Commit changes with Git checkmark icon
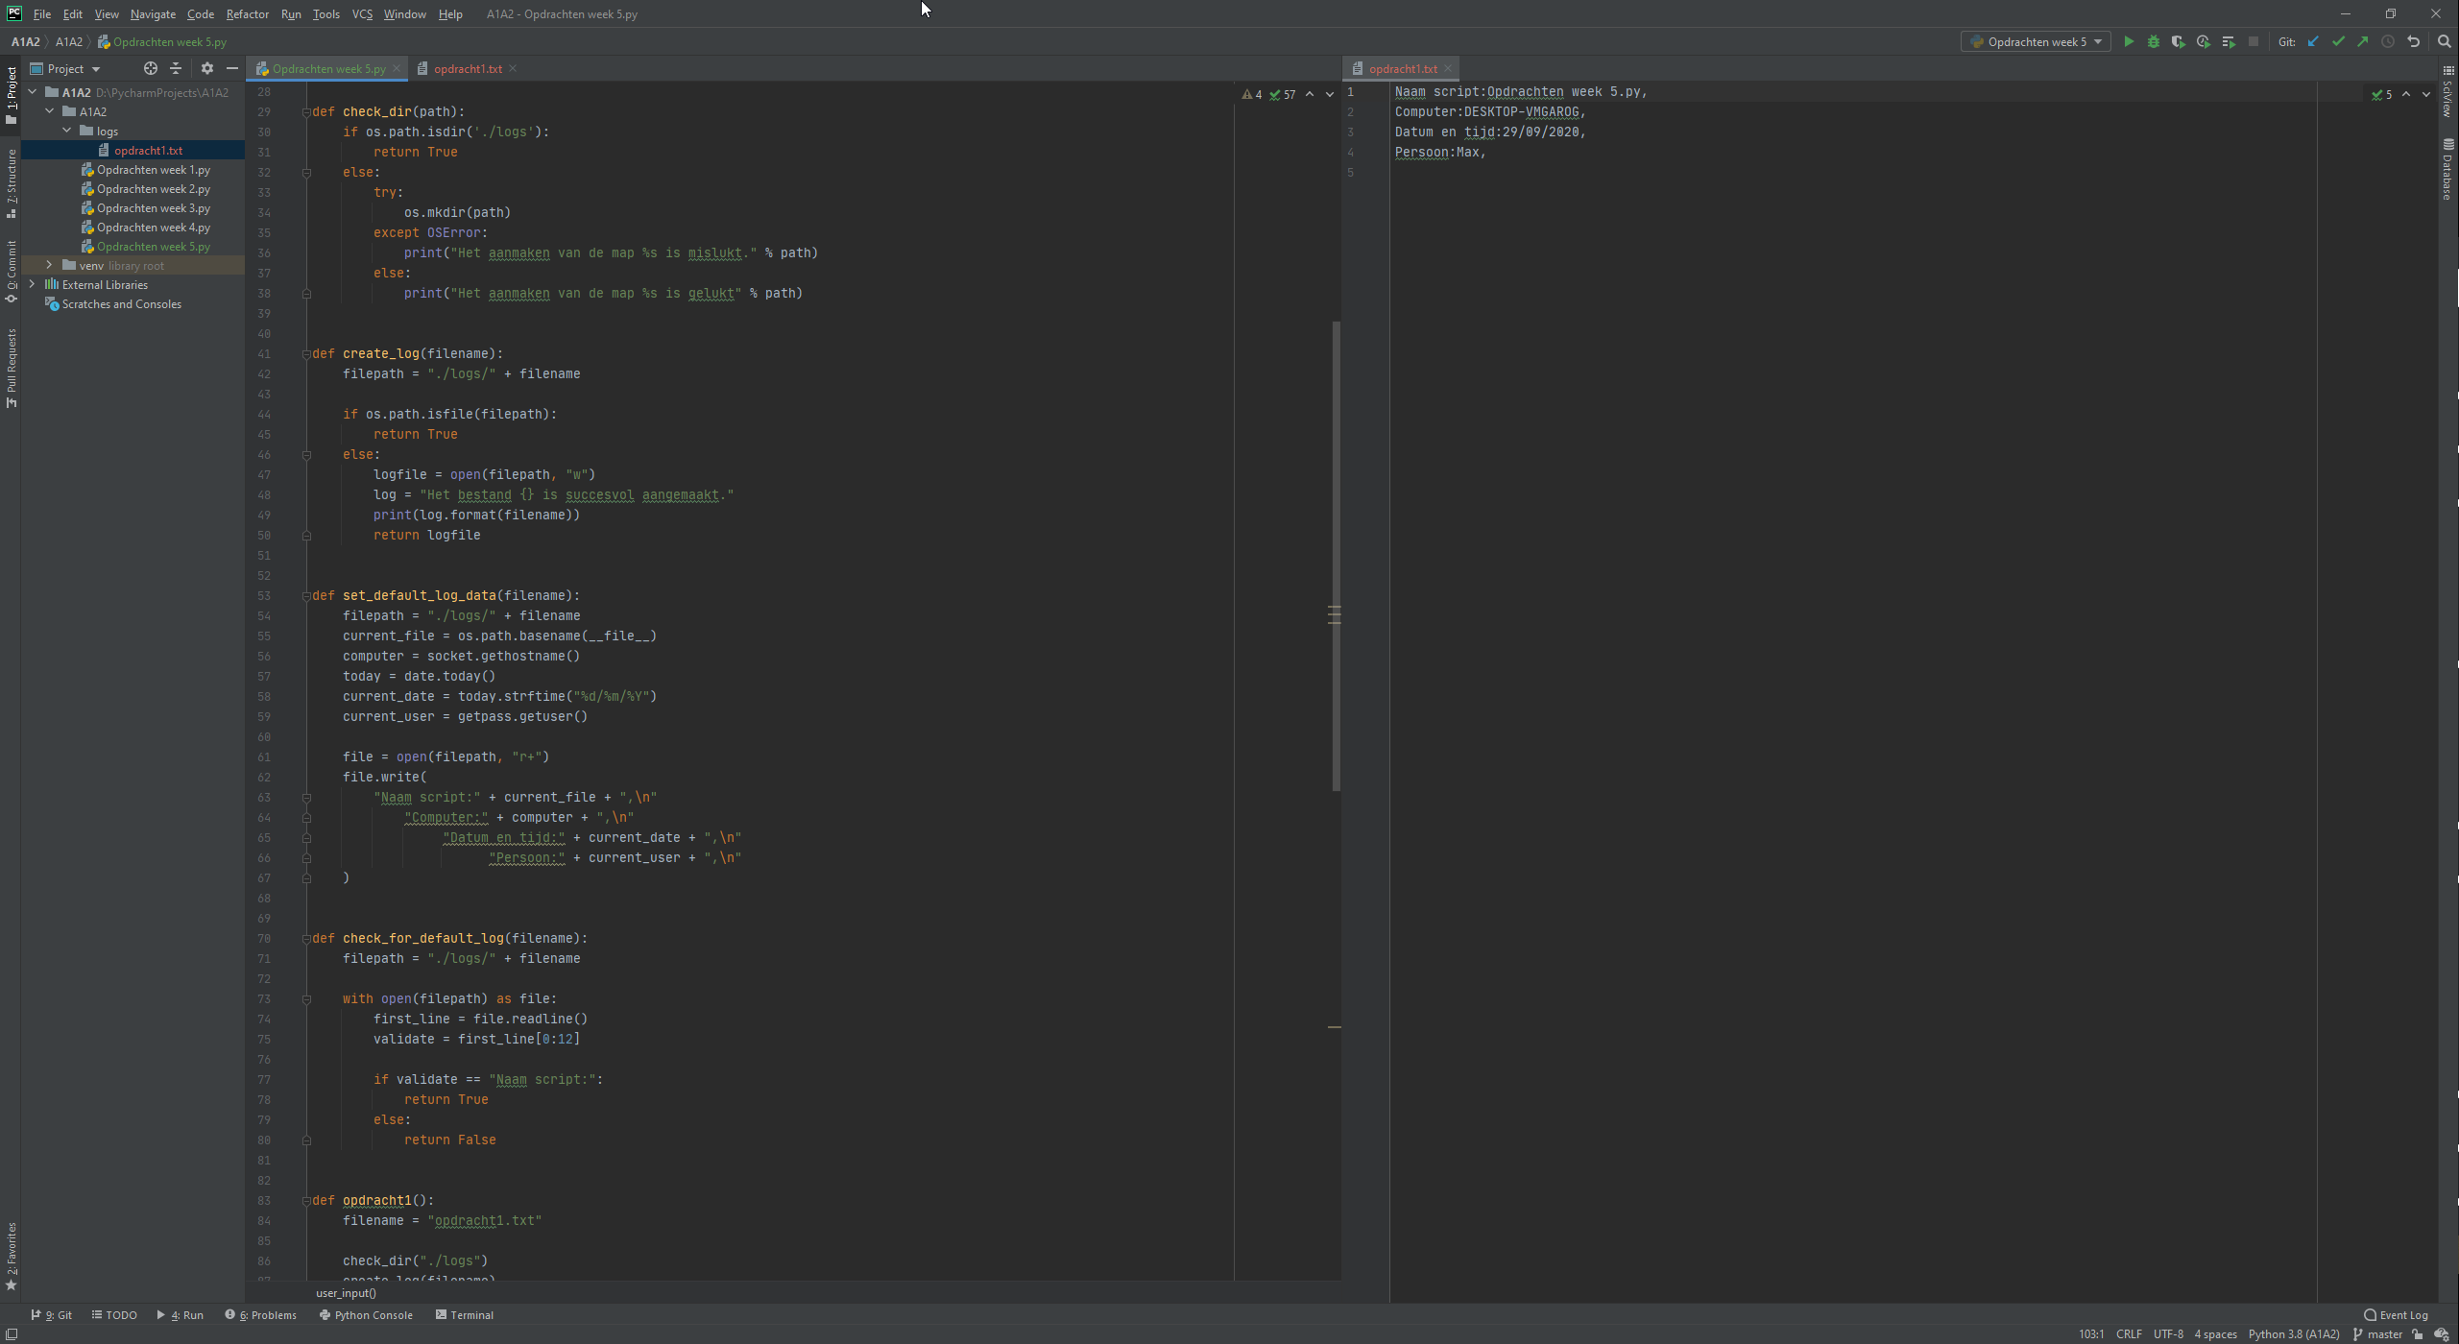This screenshot has height=1344, width=2459. [2338, 41]
